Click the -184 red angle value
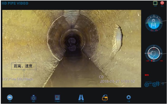The height and width of the screenshot is (104, 167). 161,61
